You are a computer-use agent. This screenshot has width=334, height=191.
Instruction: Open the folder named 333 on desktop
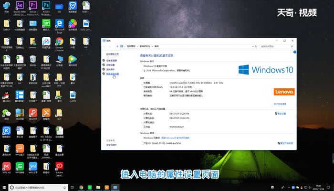point(60,7)
